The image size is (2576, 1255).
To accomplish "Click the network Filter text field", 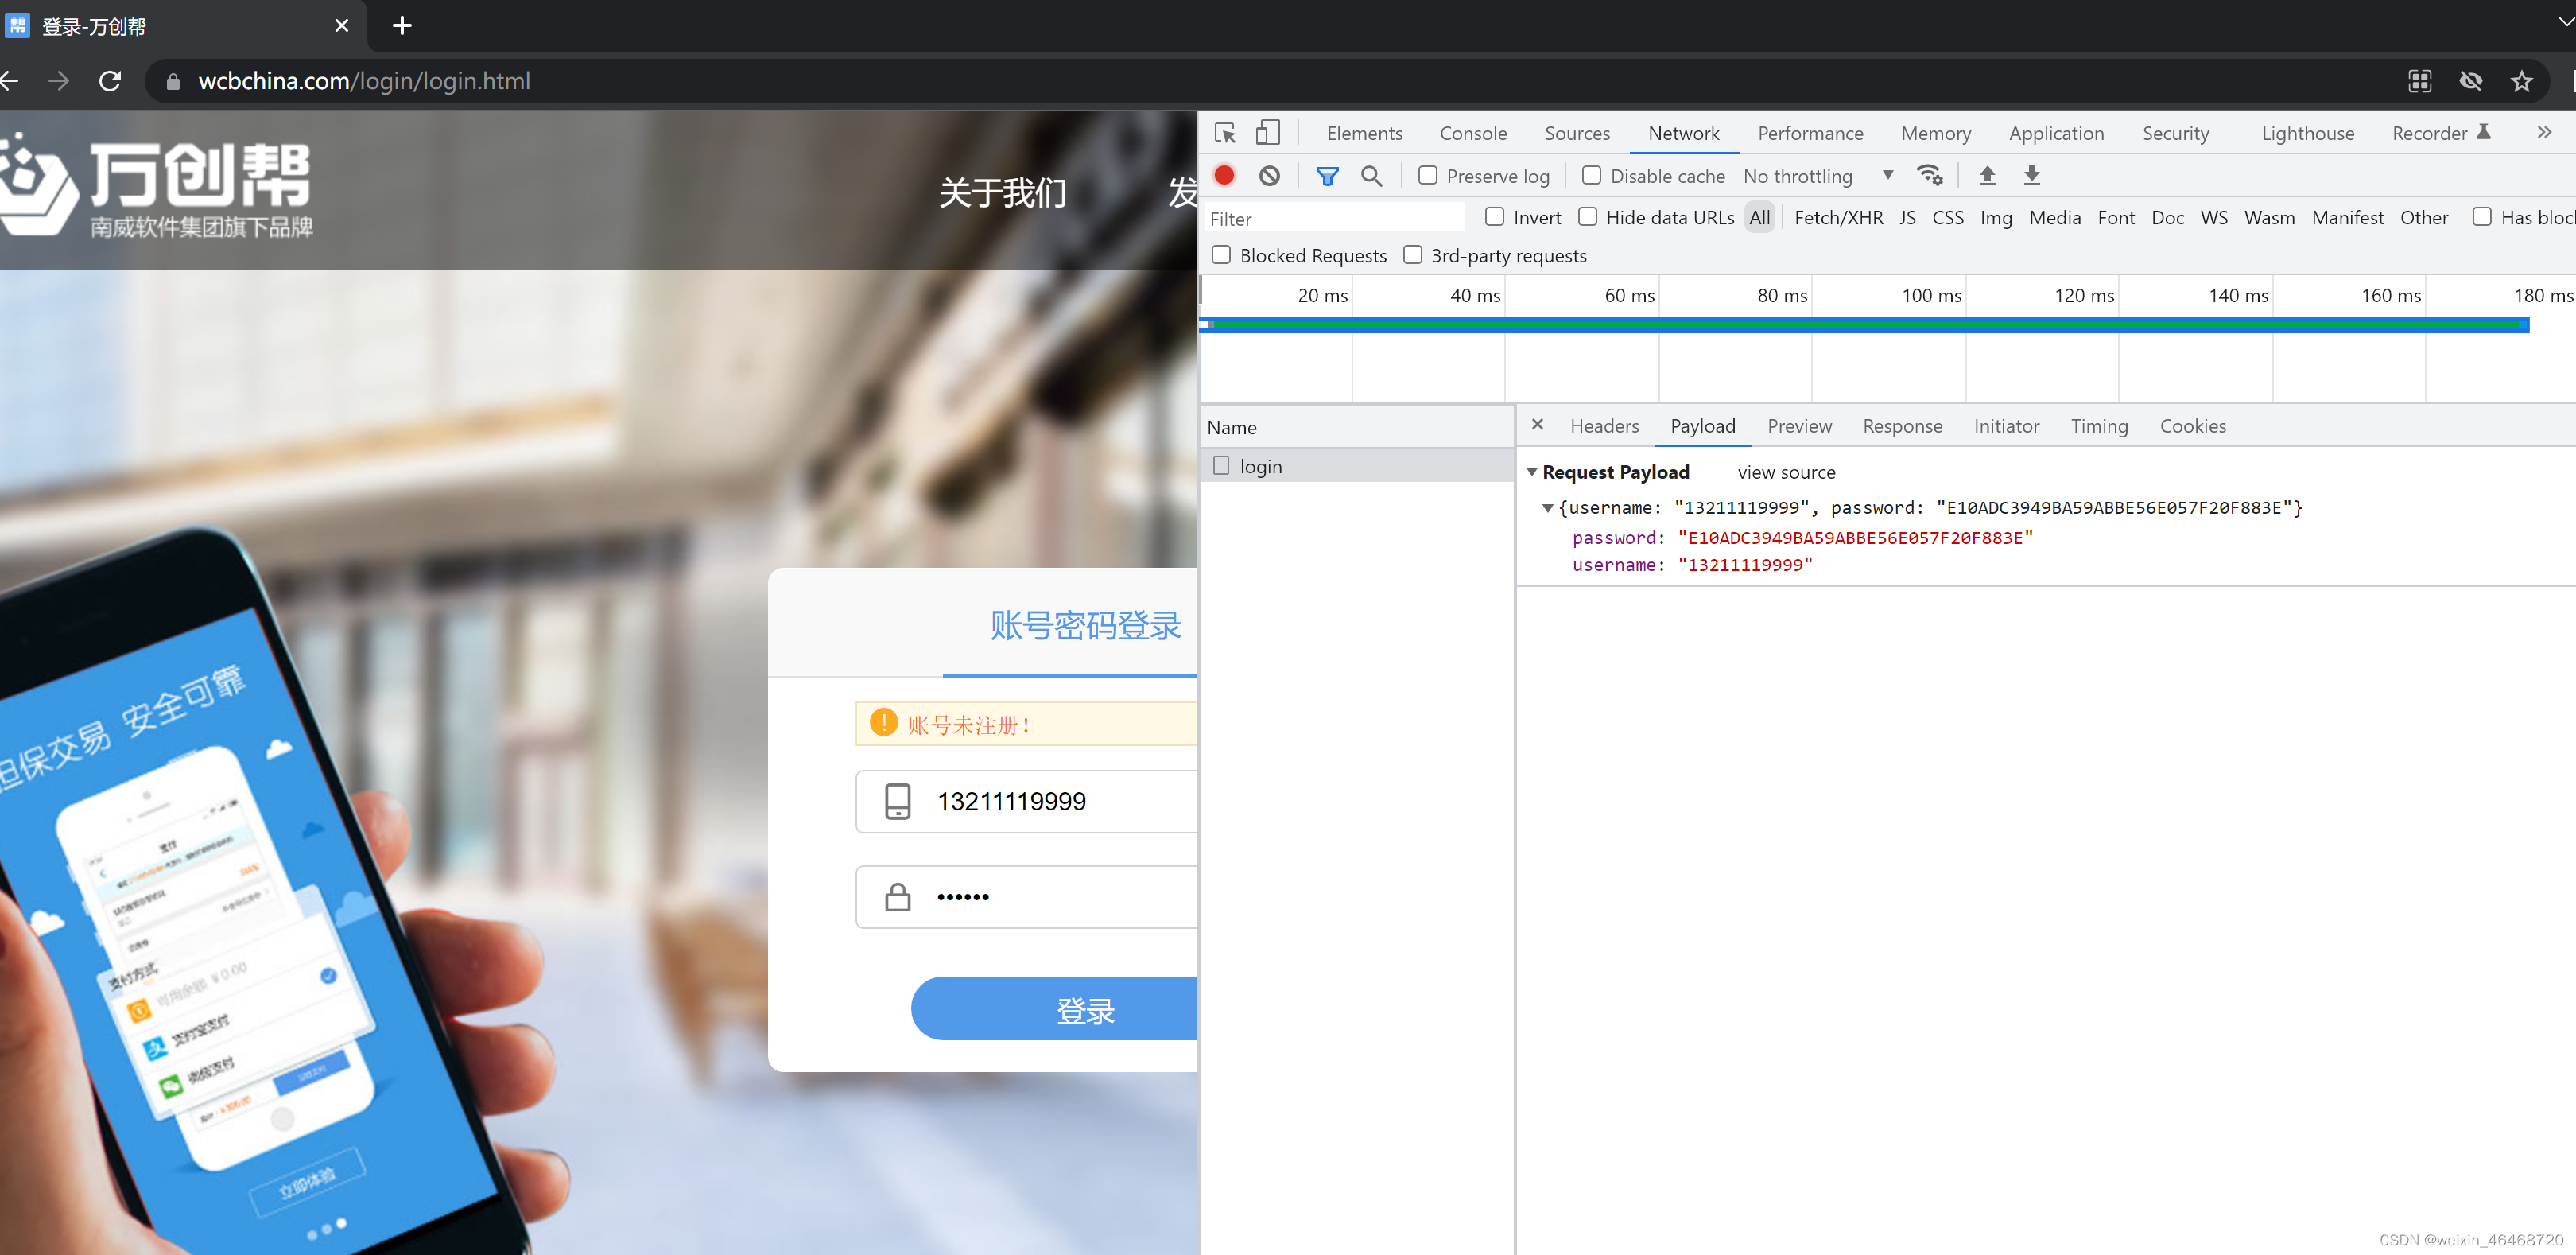I will (1333, 218).
